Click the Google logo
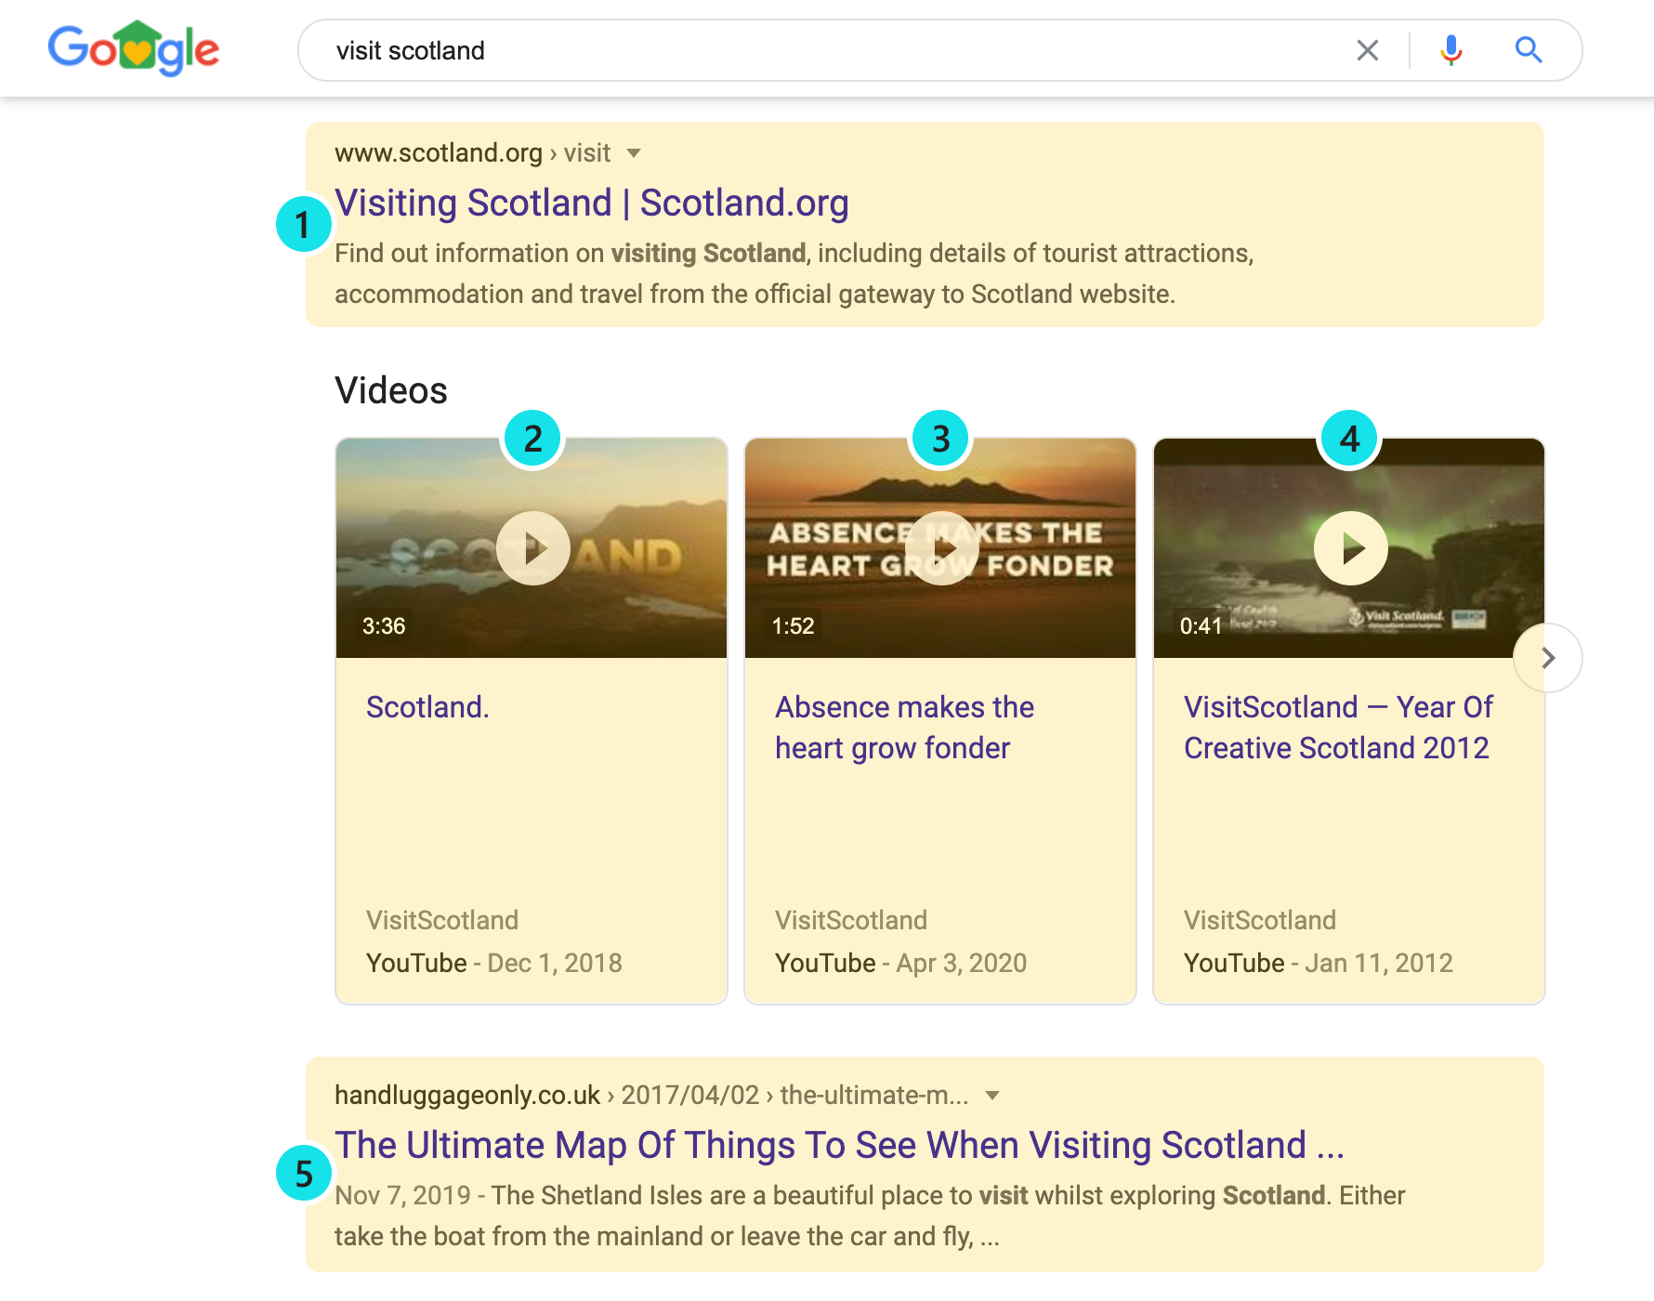Viewport: 1654px width, 1301px height. pos(134,48)
